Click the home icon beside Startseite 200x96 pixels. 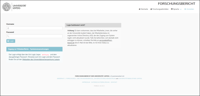click(x=139, y=9)
